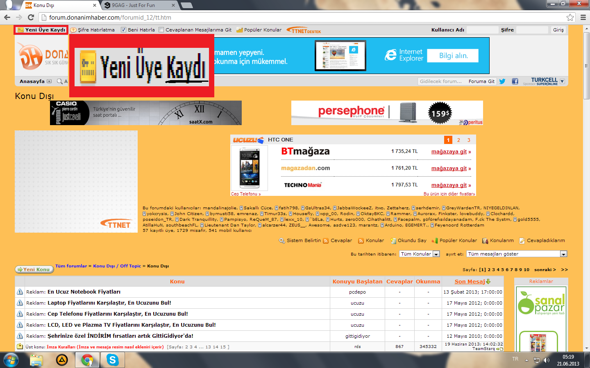590x368 pixels.
Task: Open Windows Start button
Action: (11, 360)
